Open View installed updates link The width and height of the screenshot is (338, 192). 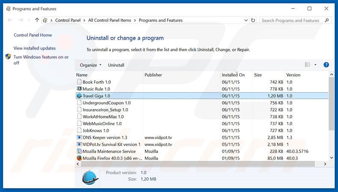[x=35, y=48]
